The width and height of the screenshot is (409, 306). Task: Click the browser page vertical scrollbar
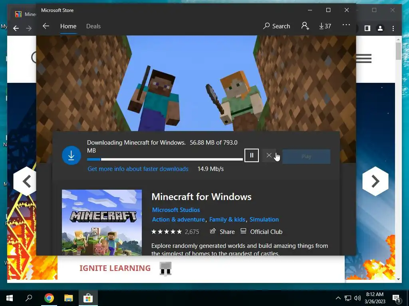click(x=398, y=159)
